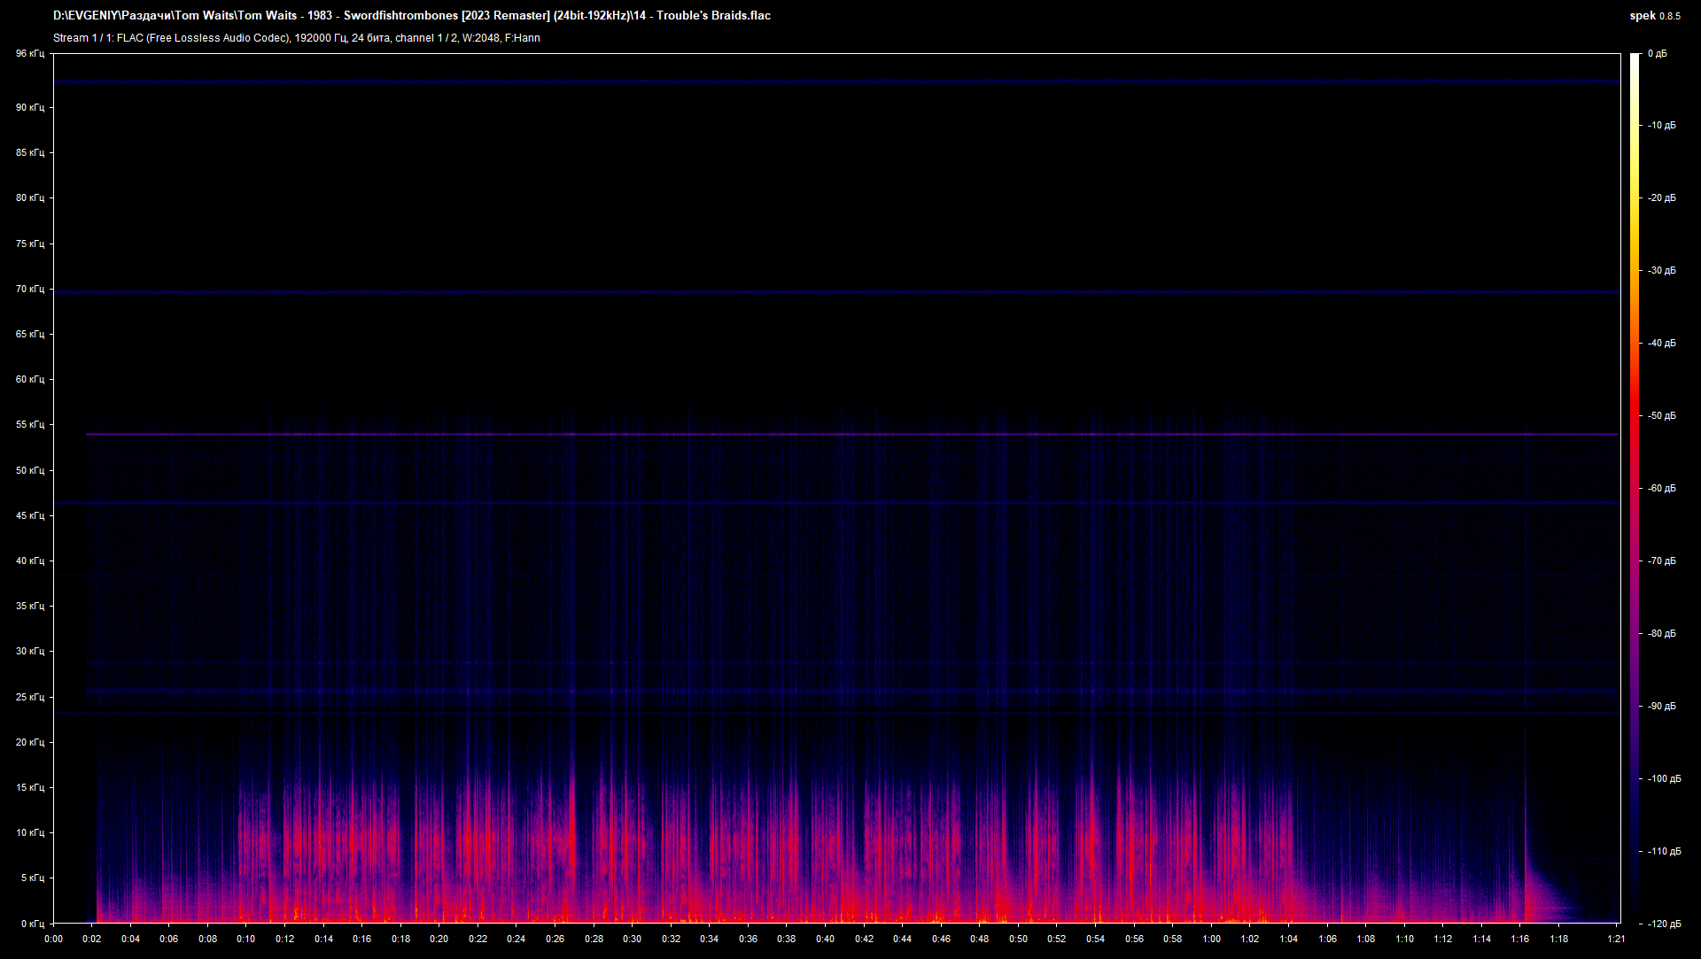Click the 20 кГц frequency axis label
This screenshot has width=1701, height=959.
30,742
